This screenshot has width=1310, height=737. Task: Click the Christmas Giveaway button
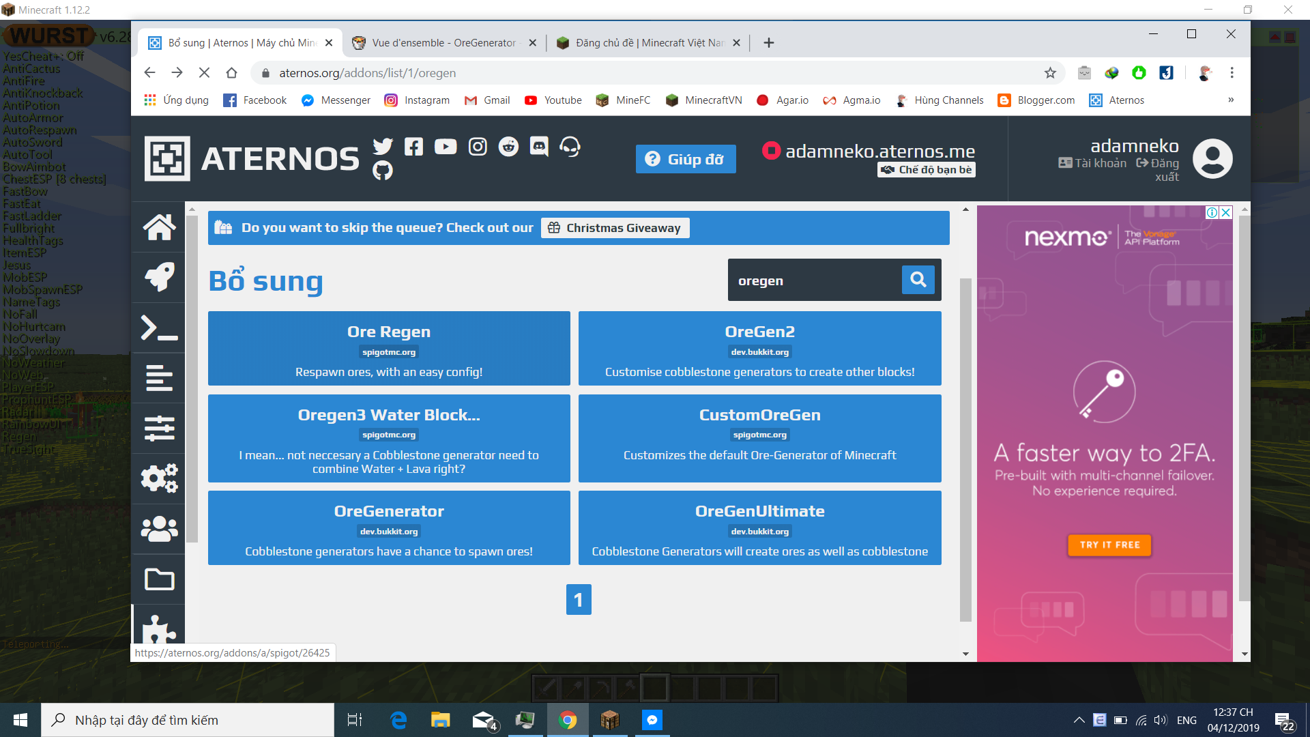click(x=615, y=228)
